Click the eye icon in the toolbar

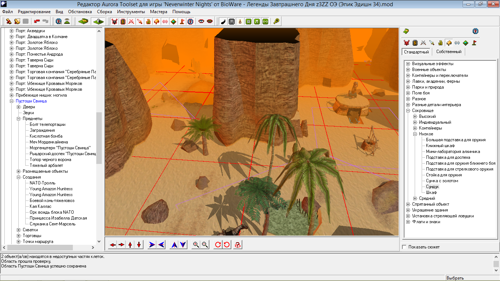[x=201, y=22]
